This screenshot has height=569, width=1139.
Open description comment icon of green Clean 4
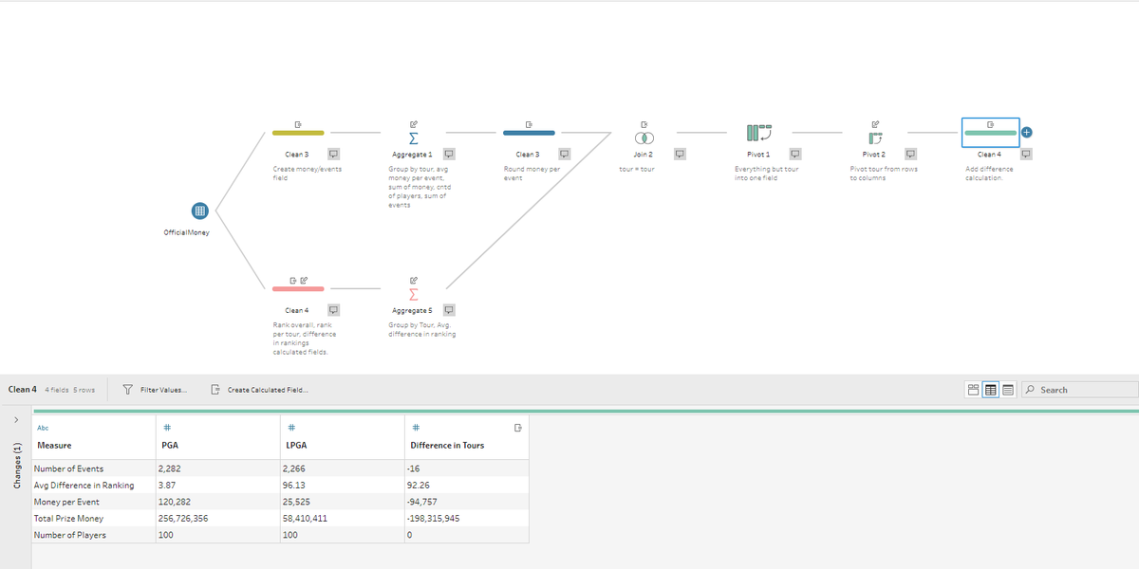(1025, 154)
